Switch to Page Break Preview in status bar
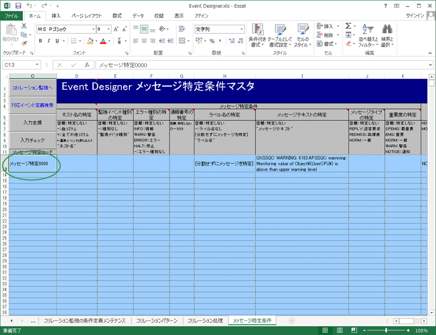The image size is (436, 335). click(354, 331)
